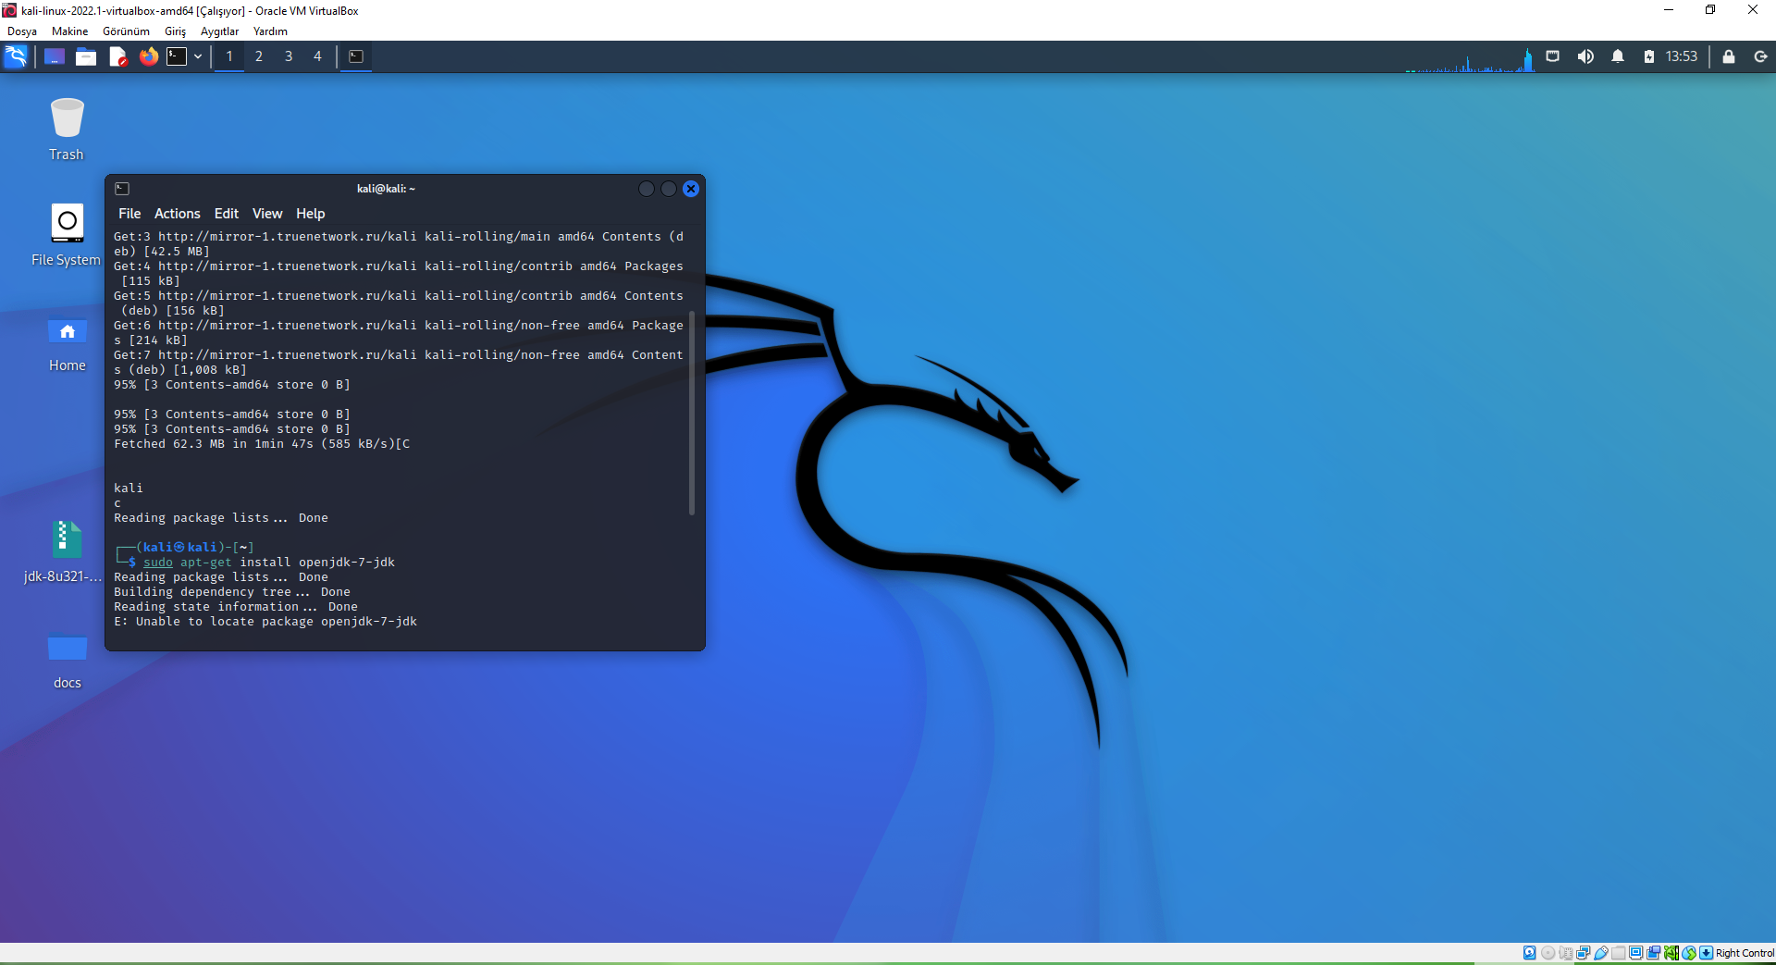This screenshot has height=965, width=1776.
Task: Click the Right Control host key label
Action: (1745, 953)
